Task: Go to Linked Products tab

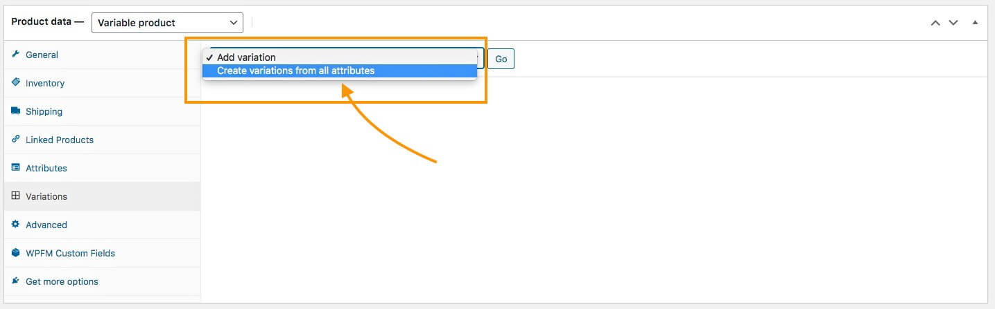Action: pyautogui.click(x=60, y=140)
